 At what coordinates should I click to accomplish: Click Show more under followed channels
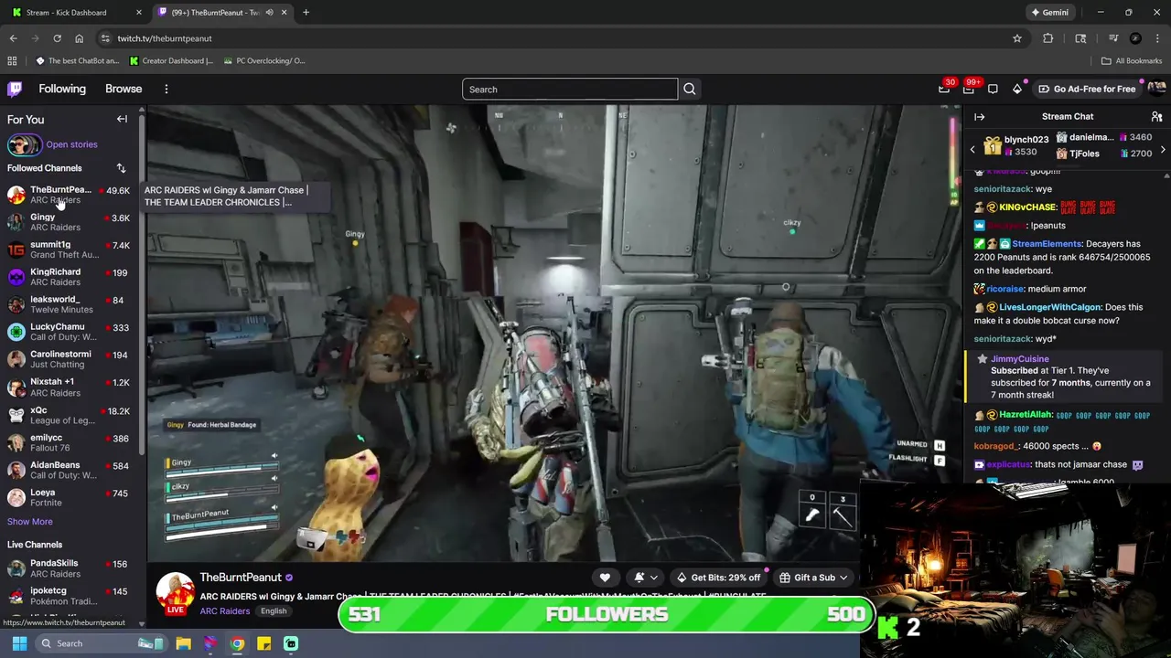click(30, 522)
